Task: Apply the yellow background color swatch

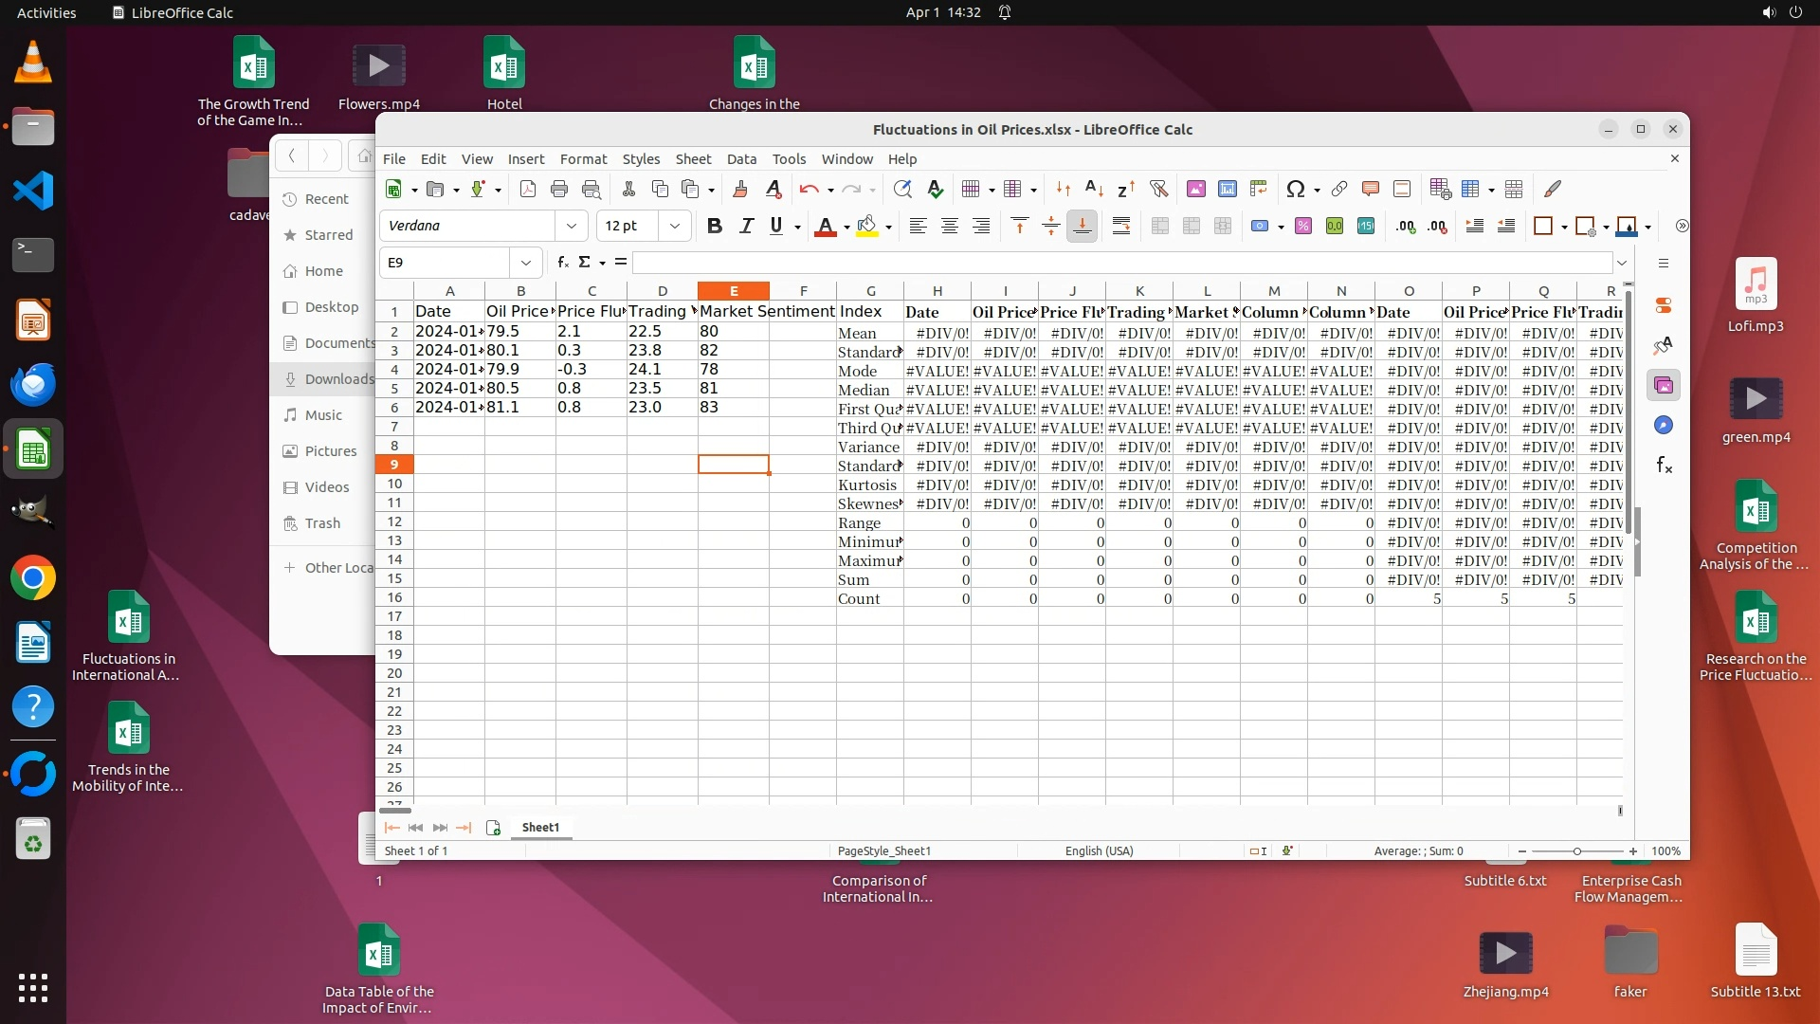Action: [x=866, y=226]
